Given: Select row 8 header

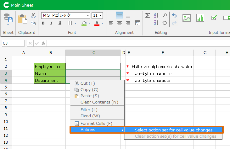Looking at the screenshot, I should (x=6, y=108).
